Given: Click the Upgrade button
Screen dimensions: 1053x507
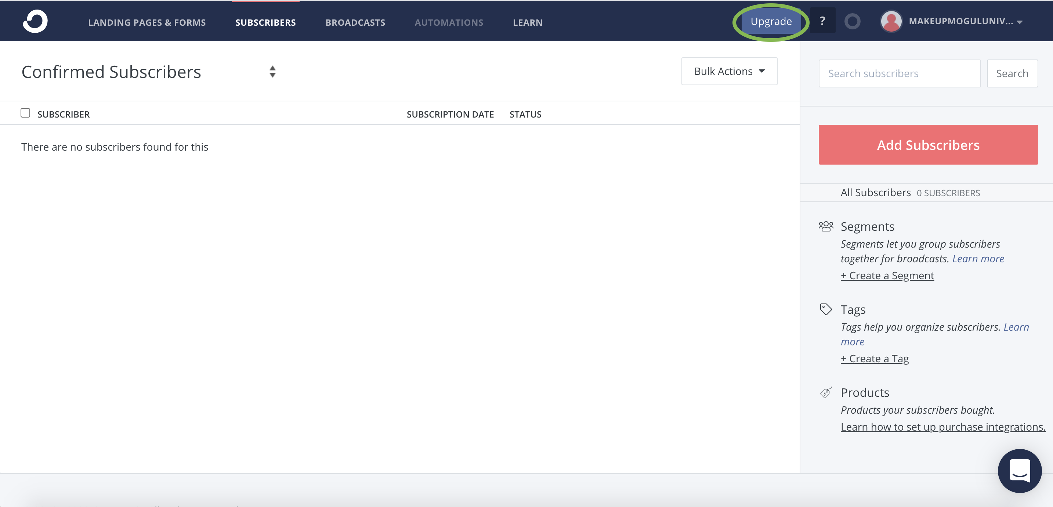Looking at the screenshot, I should pos(771,21).
